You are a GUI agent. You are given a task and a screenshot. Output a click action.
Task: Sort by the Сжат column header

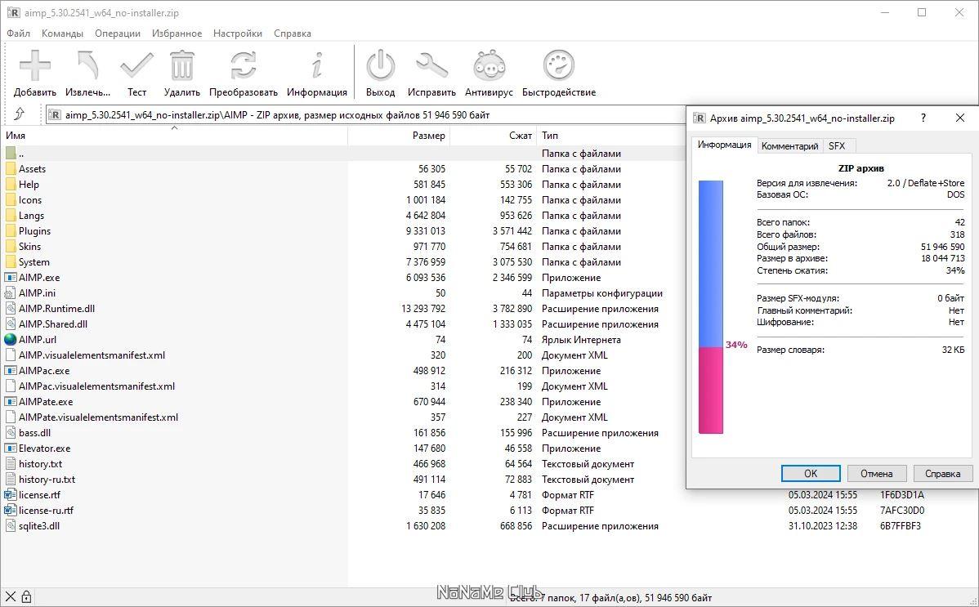click(494, 136)
